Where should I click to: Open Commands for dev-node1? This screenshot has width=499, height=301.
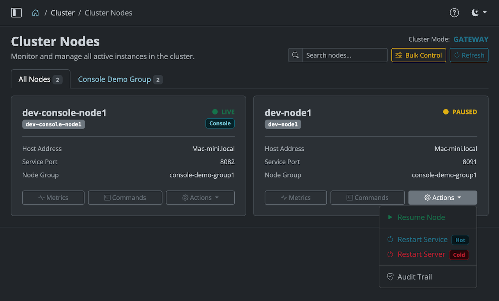coord(368,197)
